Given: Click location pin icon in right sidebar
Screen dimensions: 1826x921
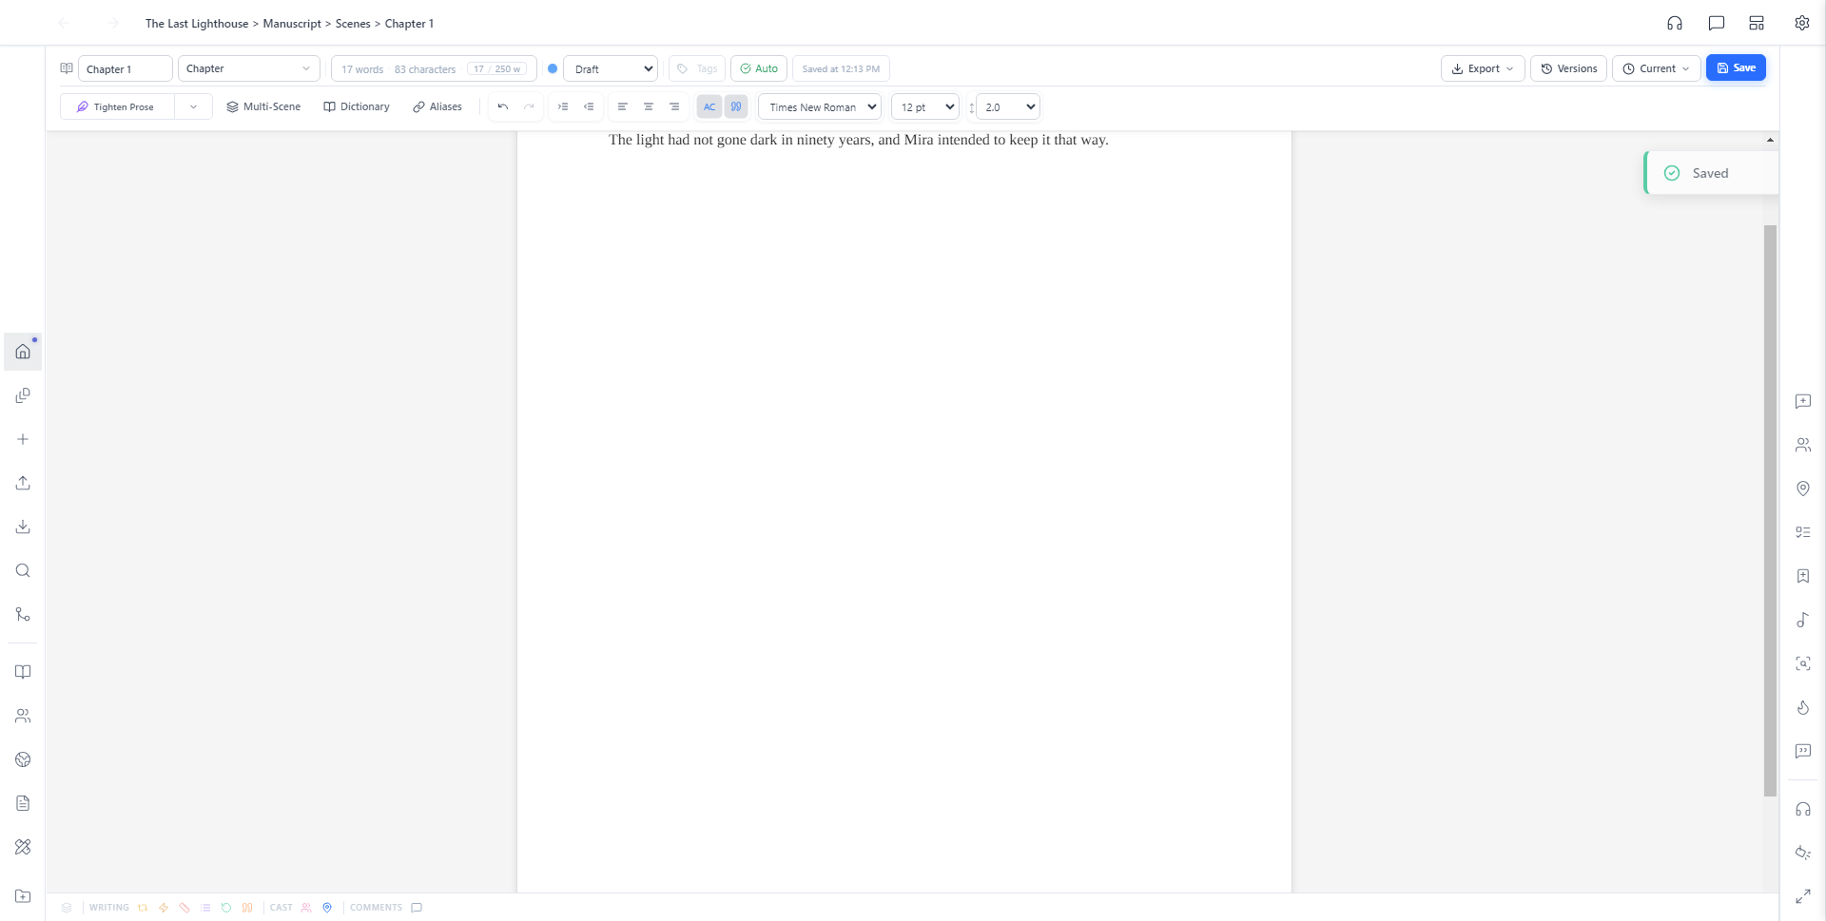Looking at the screenshot, I should 1803,489.
